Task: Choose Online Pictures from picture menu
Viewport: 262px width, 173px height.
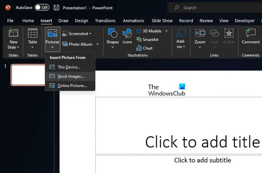Action: [70, 86]
